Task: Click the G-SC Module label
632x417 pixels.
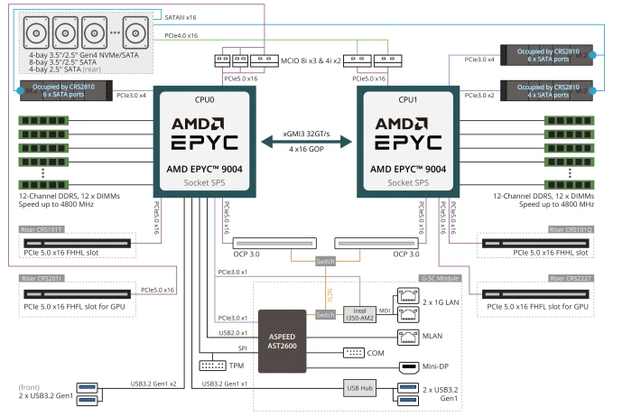Action: click(x=440, y=278)
